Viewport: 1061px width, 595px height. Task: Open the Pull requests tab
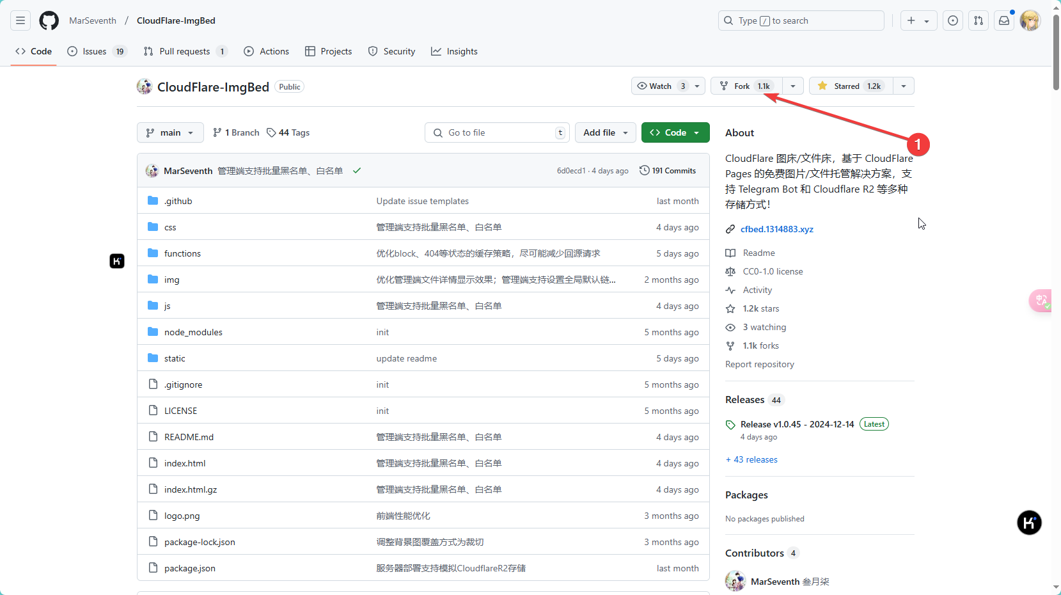point(185,51)
